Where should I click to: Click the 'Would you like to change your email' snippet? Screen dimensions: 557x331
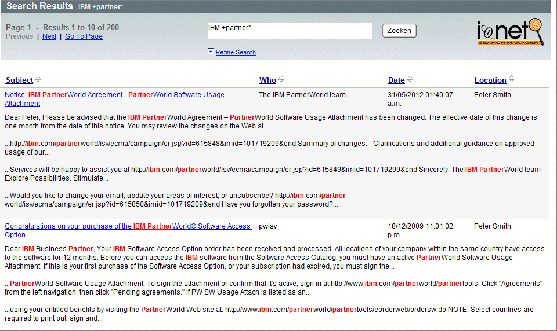point(175,200)
